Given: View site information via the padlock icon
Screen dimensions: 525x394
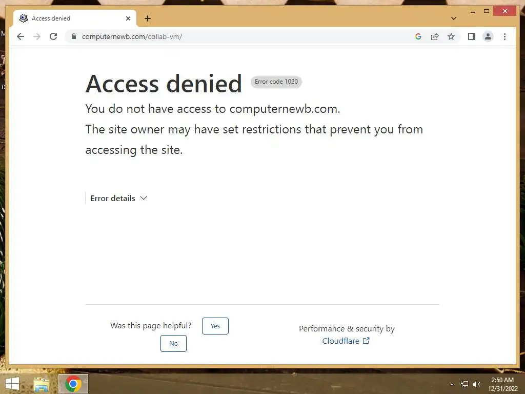Looking at the screenshot, I should 74,36.
